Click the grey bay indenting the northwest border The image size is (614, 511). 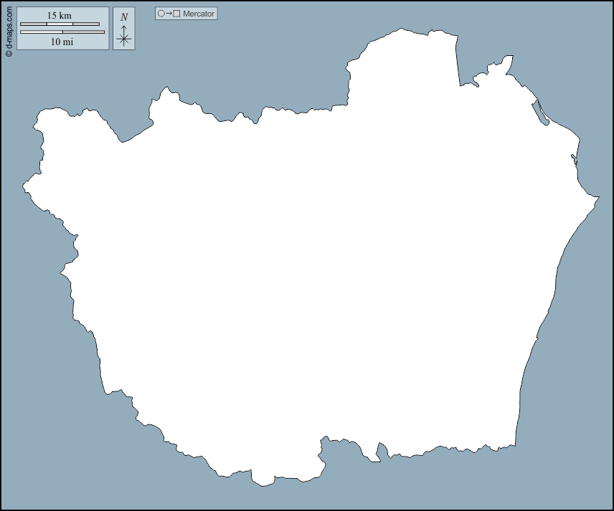(x=133, y=129)
